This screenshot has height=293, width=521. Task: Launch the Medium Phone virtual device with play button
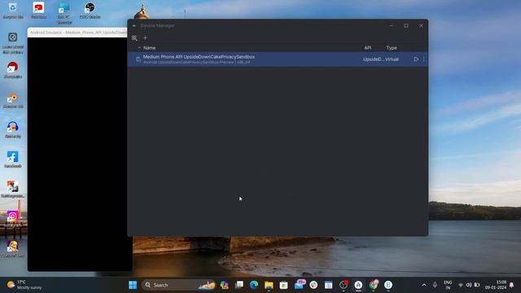[416, 59]
